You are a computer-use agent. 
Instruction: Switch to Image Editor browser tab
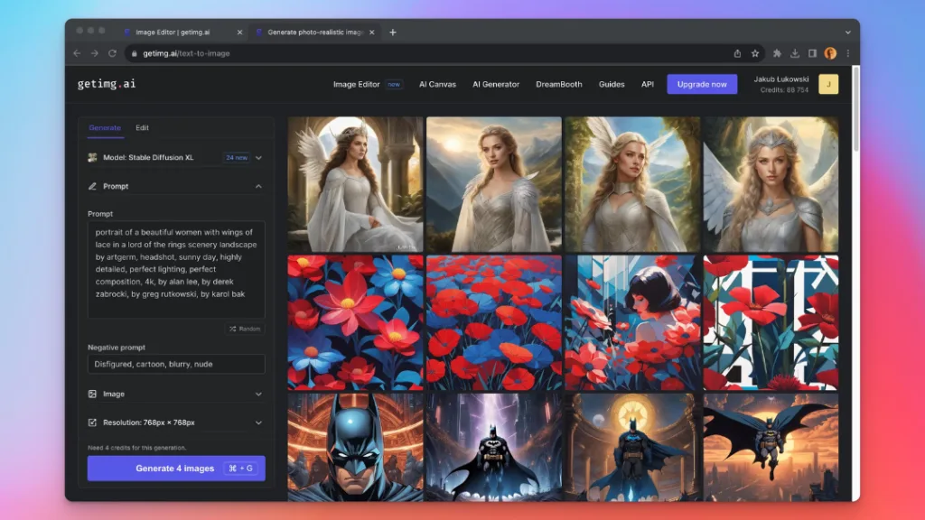(182, 32)
